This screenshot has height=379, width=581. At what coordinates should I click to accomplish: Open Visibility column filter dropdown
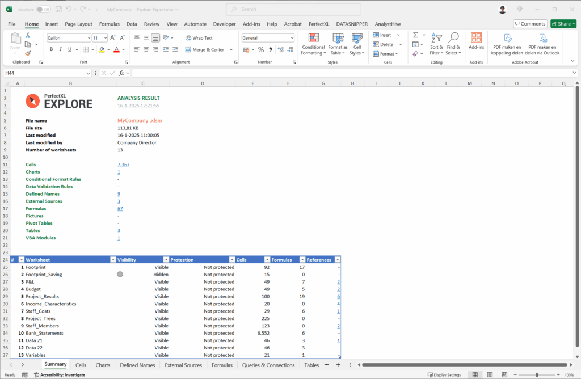click(x=166, y=260)
